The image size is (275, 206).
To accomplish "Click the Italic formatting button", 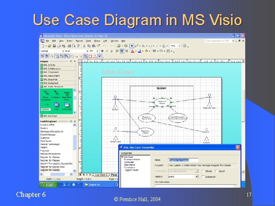I will pos(107,51).
